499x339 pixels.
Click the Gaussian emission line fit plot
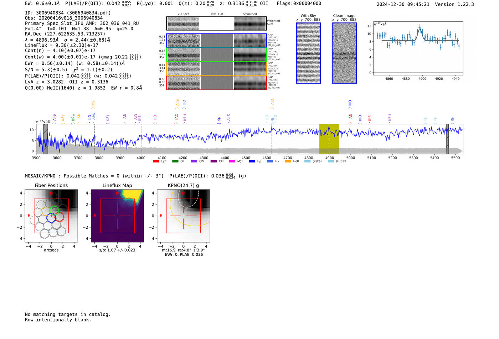pyautogui.click(x=418, y=48)
